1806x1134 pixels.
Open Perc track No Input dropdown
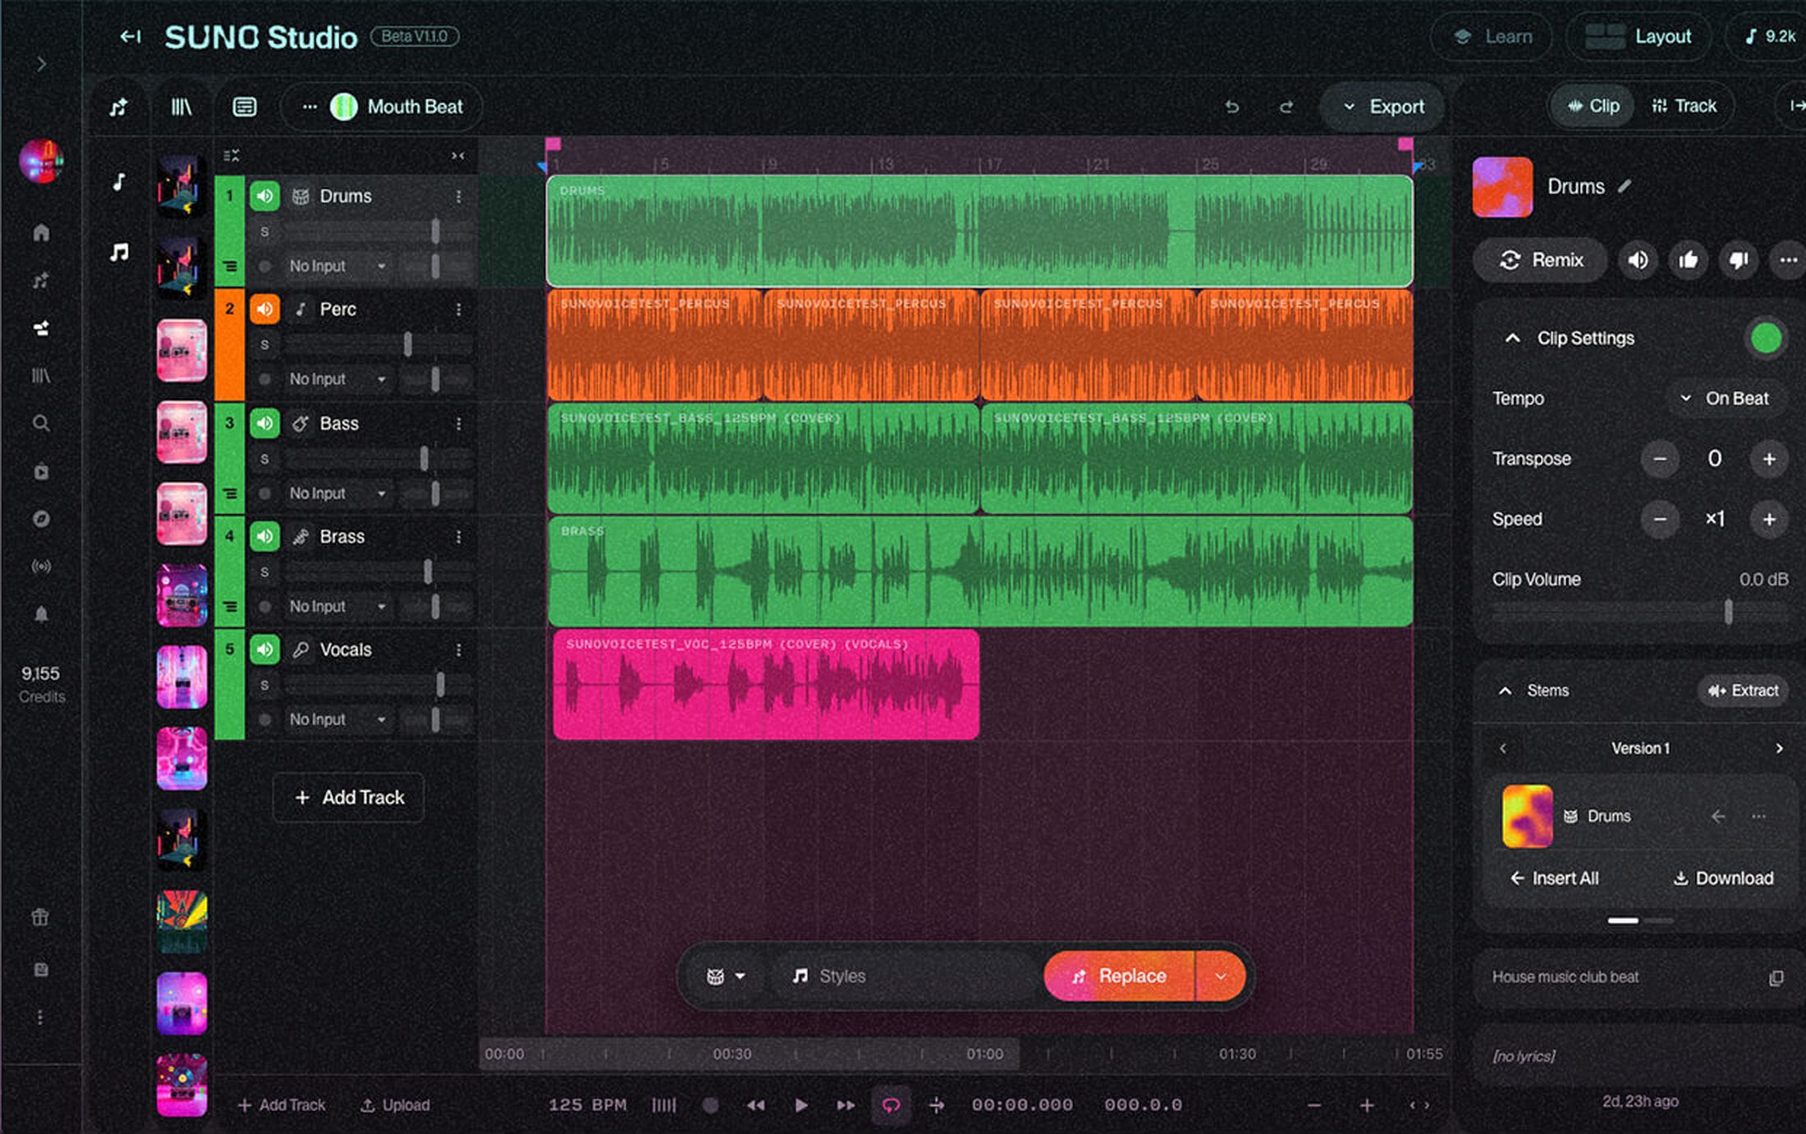337,379
